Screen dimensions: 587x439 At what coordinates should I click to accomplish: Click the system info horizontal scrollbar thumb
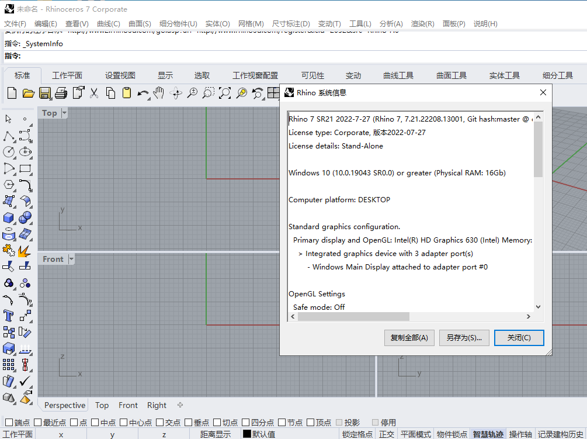point(353,316)
